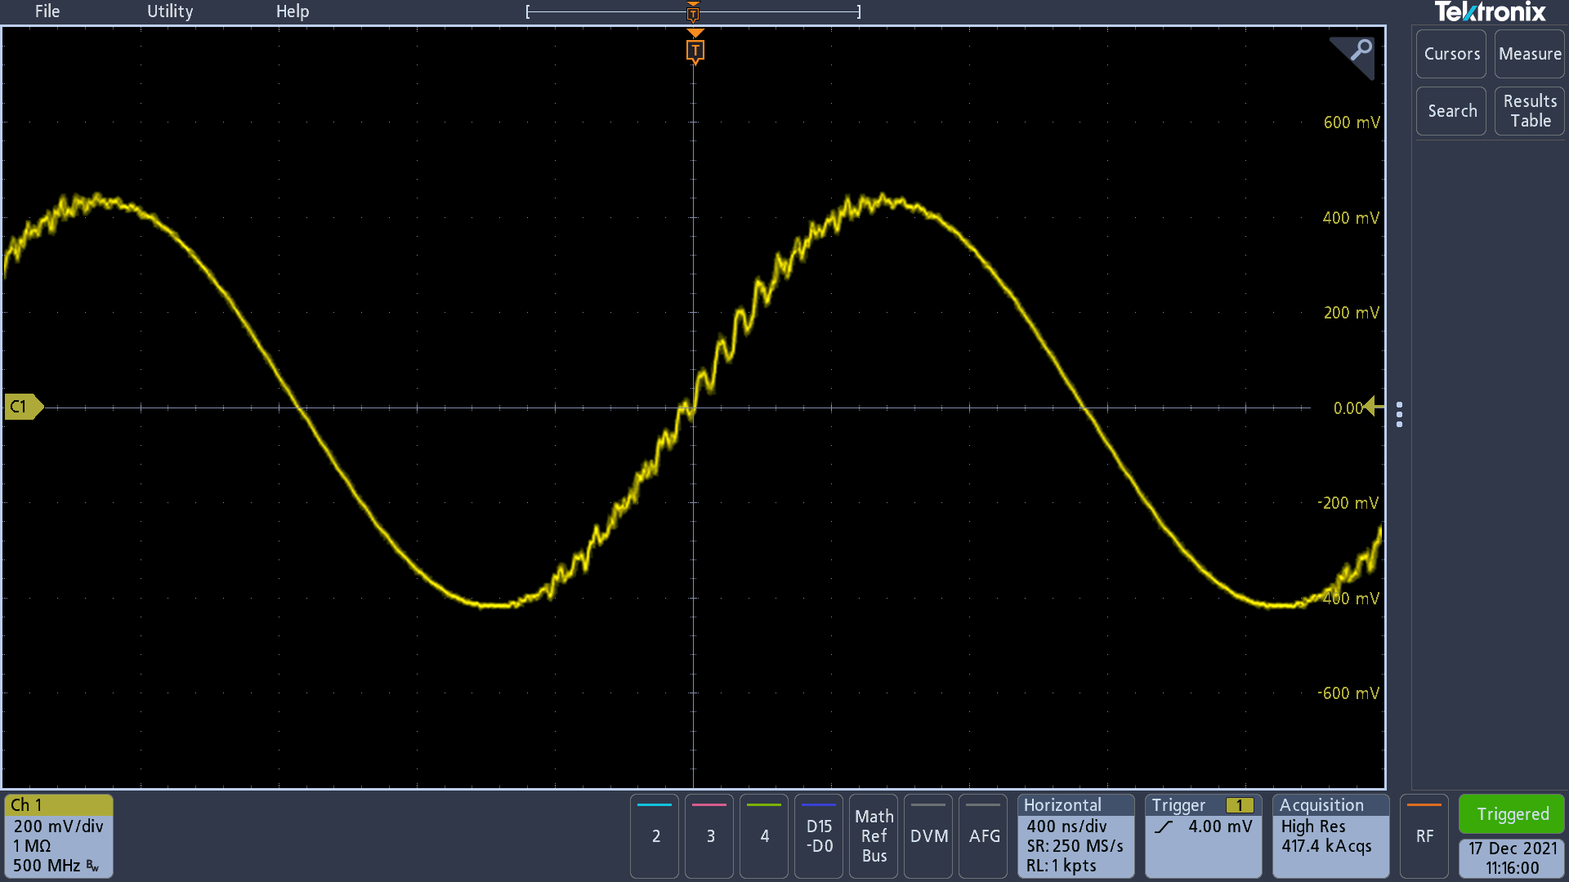
Task: Open the Help menu
Action: pyautogui.click(x=293, y=11)
